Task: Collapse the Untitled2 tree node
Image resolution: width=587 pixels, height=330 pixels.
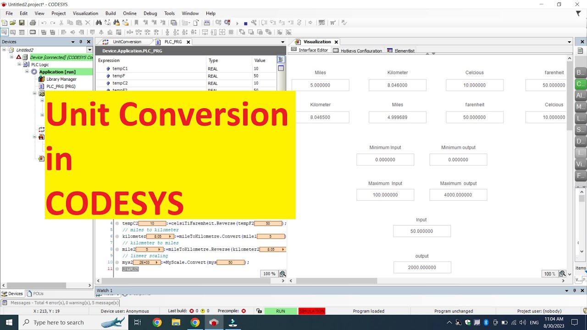Action: coord(4,50)
